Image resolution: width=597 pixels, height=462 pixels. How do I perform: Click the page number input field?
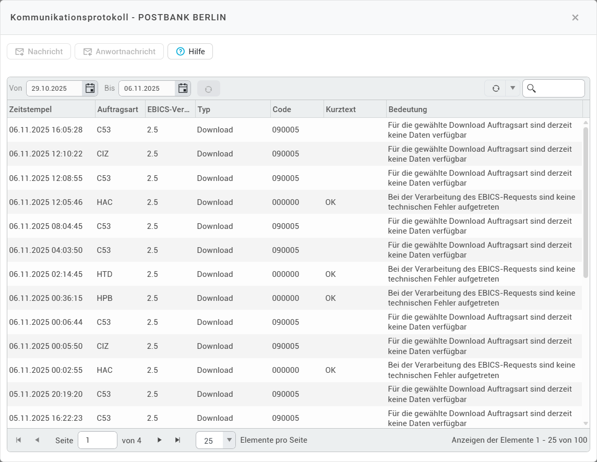(x=97, y=440)
